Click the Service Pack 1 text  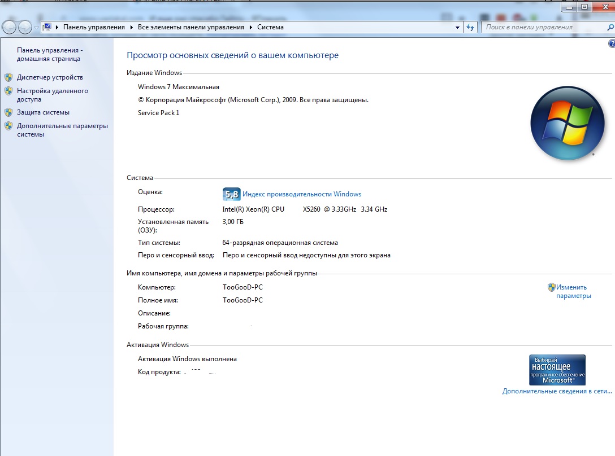[158, 112]
